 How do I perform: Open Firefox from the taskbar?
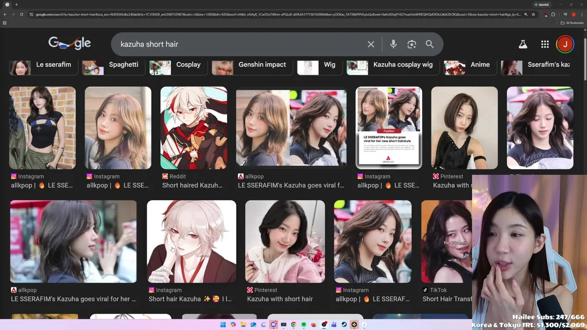click(314, 324)
